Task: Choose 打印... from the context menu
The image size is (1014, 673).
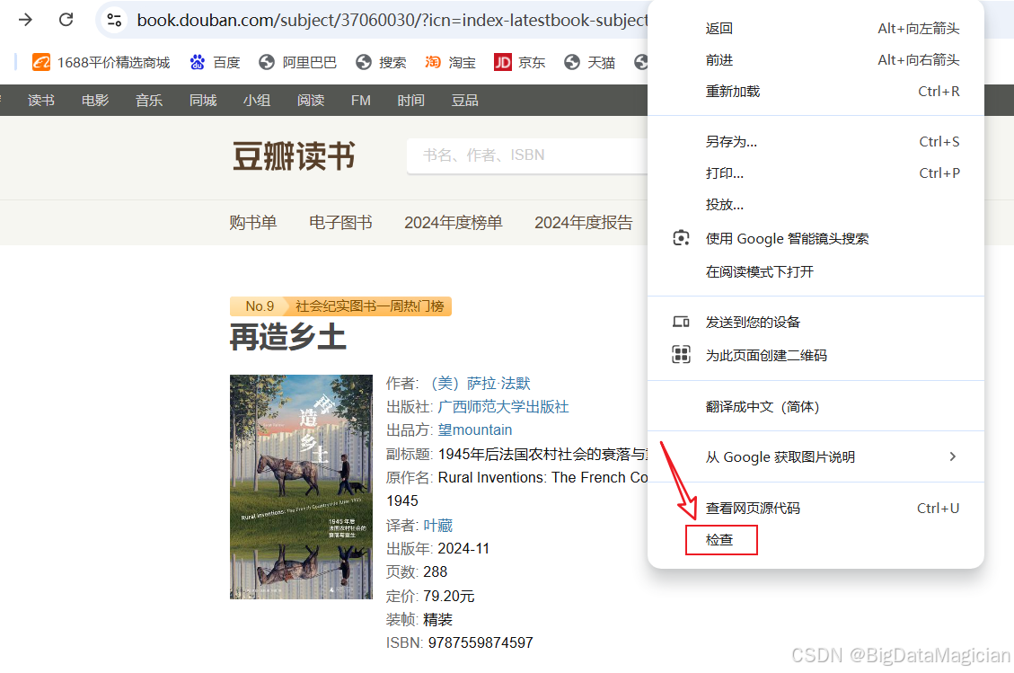Action: pos(816,173)
